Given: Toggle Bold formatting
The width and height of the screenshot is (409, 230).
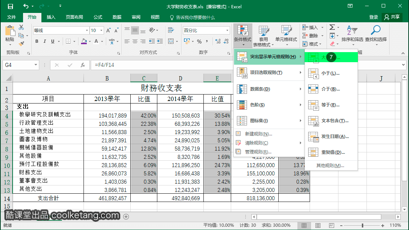Looking at the screenshot, I should click(37, 41).
